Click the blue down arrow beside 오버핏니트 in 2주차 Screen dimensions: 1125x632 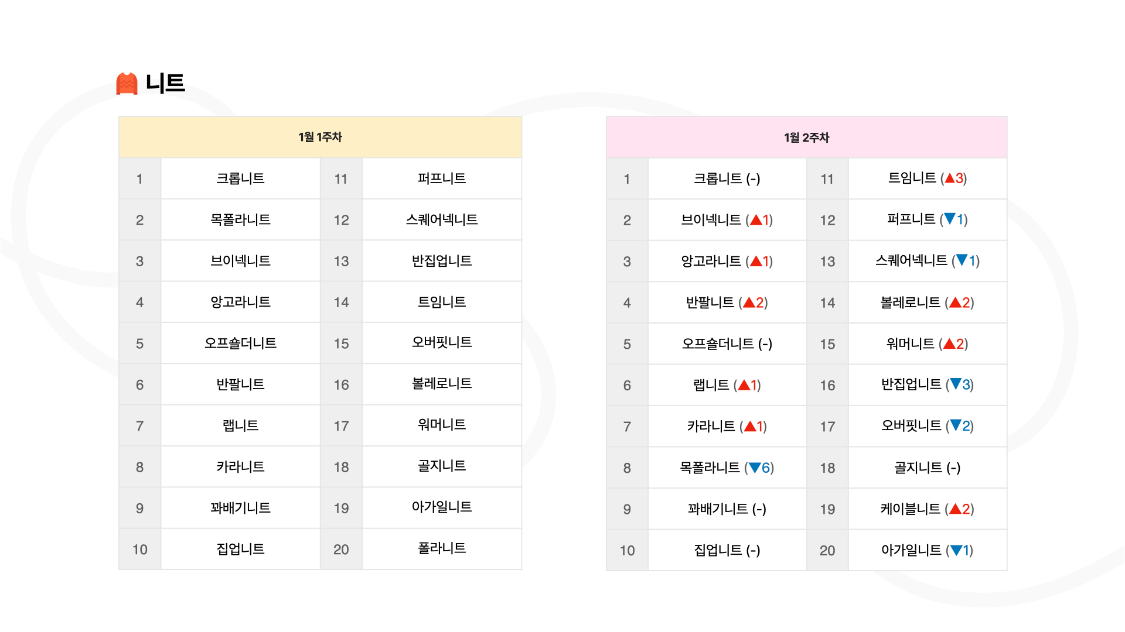[956, 425]
